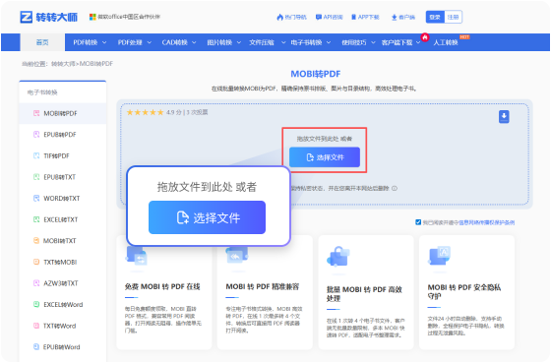Click the blue download icon in upload area corner
This screenshot has height=363, width=551.
pyautogui.click(x=504, y=116)
